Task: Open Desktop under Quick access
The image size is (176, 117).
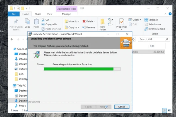Action: click(21, 54)
